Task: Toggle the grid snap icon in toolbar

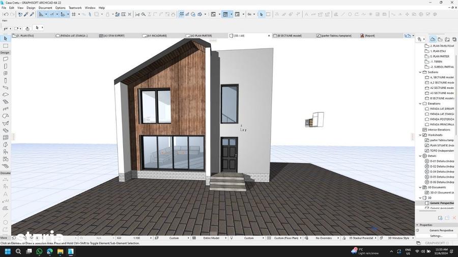Action: click(x=74, y=14)
